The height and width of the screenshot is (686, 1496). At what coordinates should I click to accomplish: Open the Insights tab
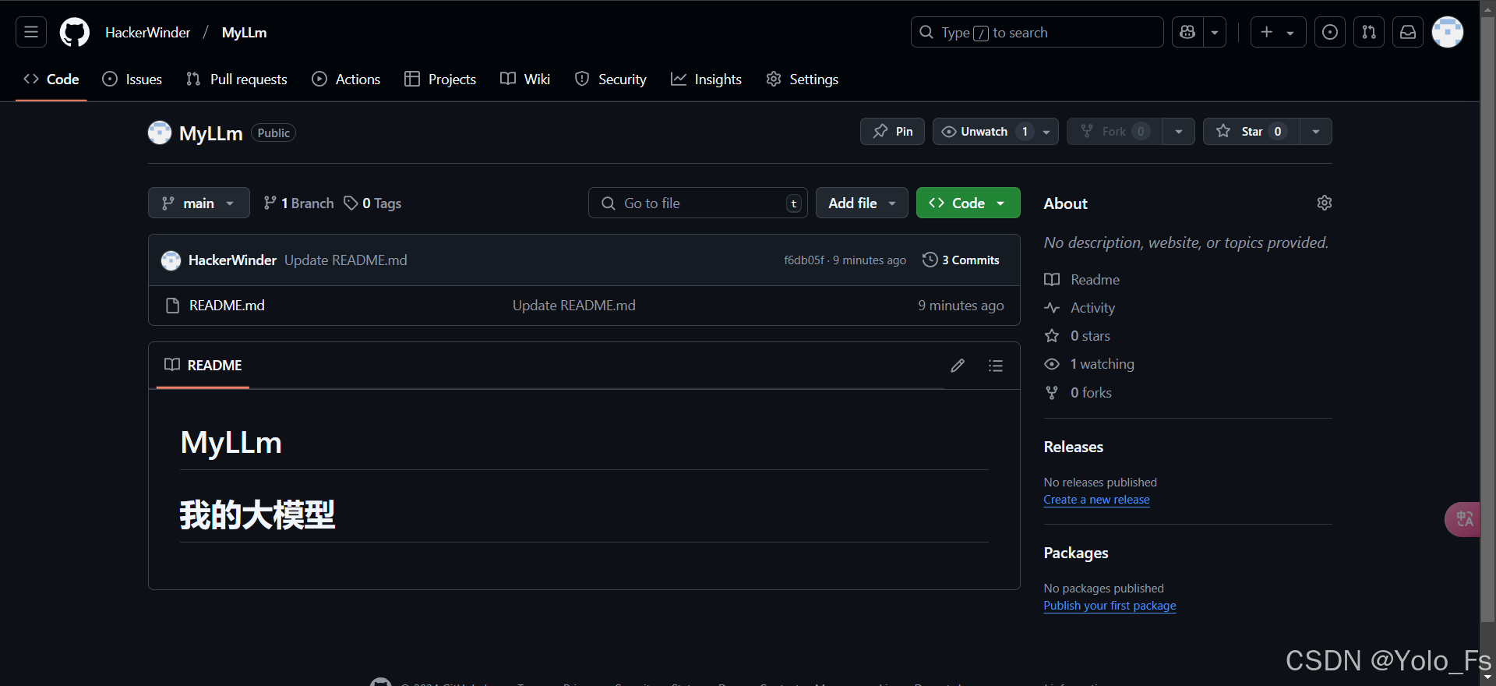(x=707, y=79)
